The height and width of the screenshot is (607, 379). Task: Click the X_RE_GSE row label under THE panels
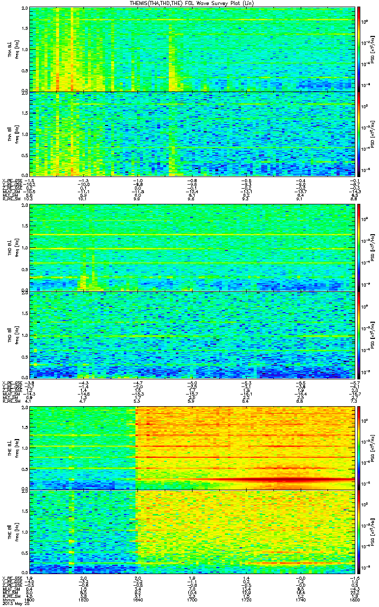(12, 577)
